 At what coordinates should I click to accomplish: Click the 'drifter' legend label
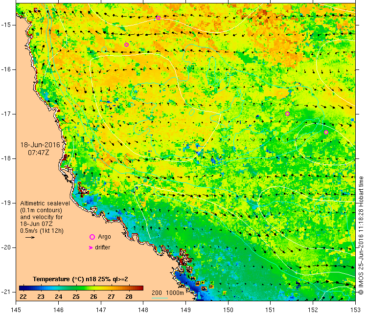[x=103, y=247]
